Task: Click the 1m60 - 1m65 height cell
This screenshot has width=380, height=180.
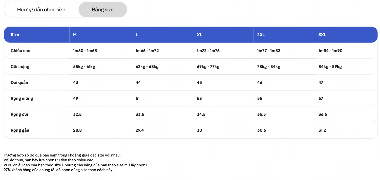Action: coord(85,51)
